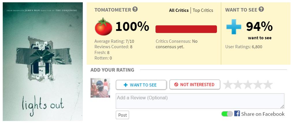Click the red Tomatometer score bar
The image size is (296, 123).
click(186, 29)
